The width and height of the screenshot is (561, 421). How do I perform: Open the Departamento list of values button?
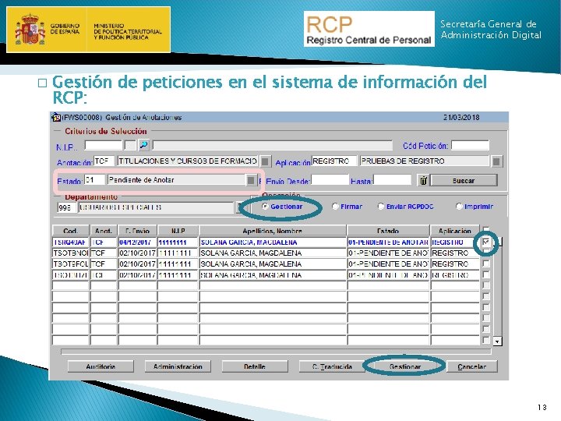[x=239, y=207]
